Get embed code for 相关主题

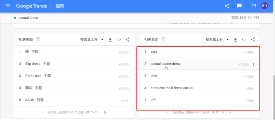pyautogui.click(x=119, y=40)
